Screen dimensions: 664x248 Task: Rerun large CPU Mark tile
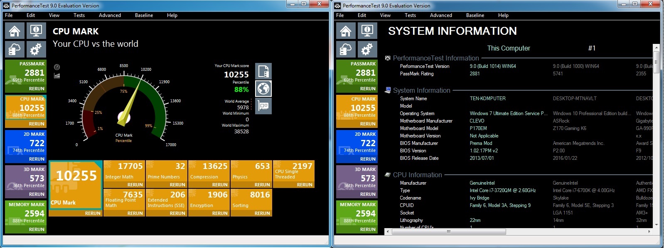tap(93, 213)
